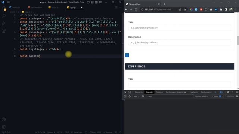Click the Live Server Port 5500 status item
239x134 pixels.
[x=95, y=133]
